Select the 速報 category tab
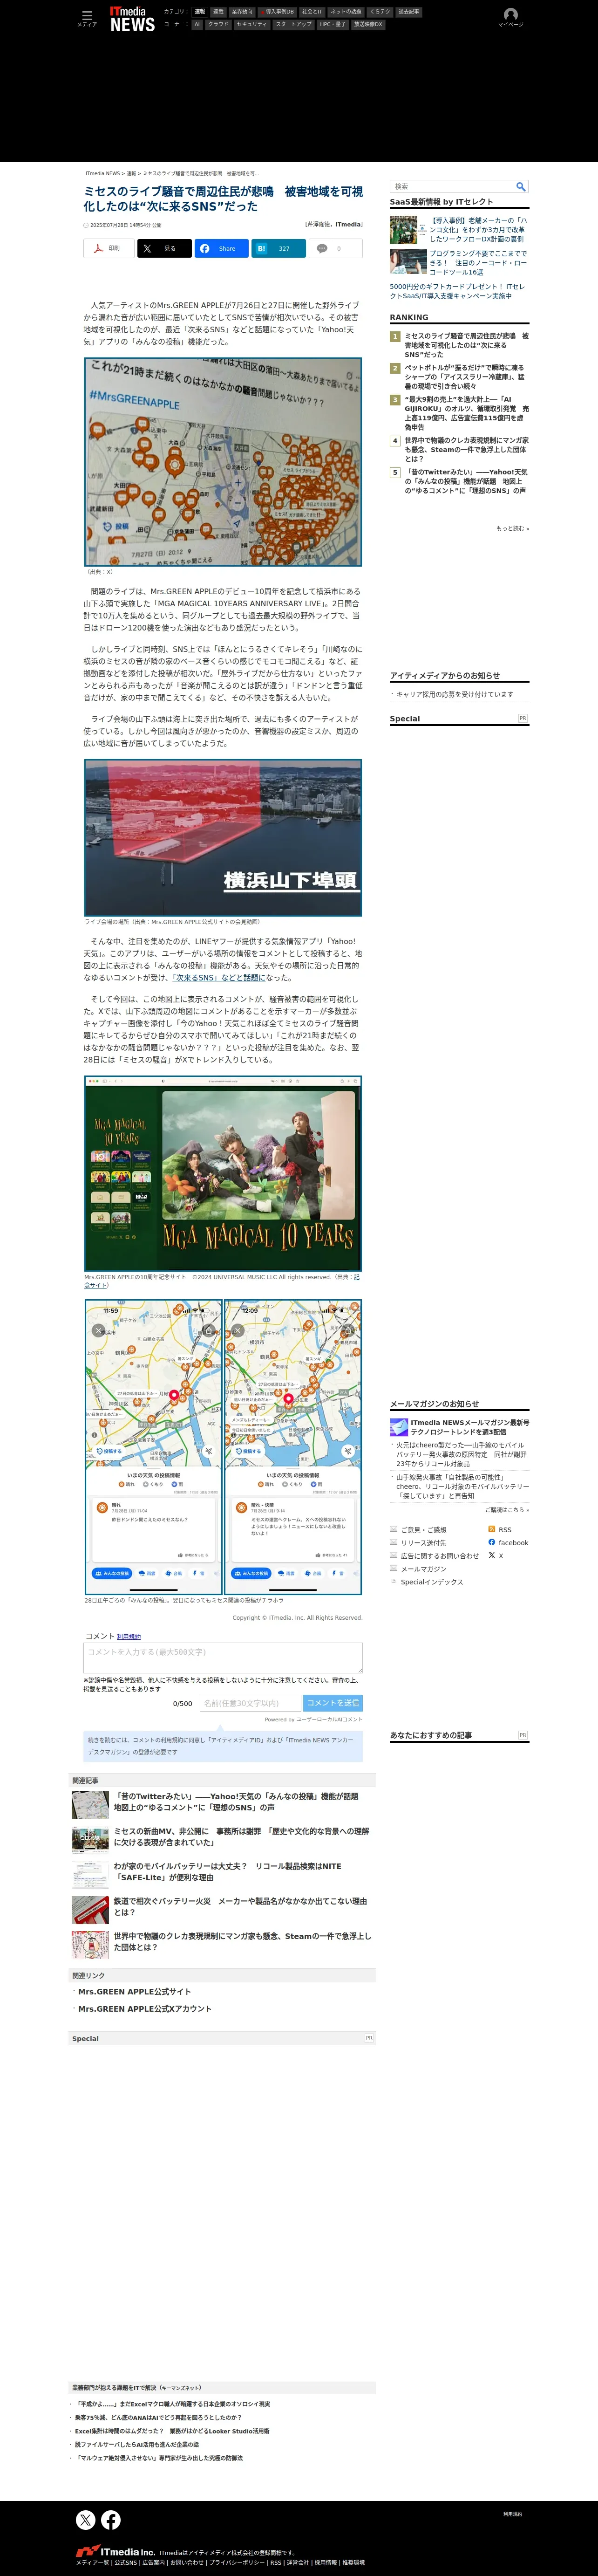The height and width of the screenshot is (2576, 598). pyautogui.click(x=199, y=12)
